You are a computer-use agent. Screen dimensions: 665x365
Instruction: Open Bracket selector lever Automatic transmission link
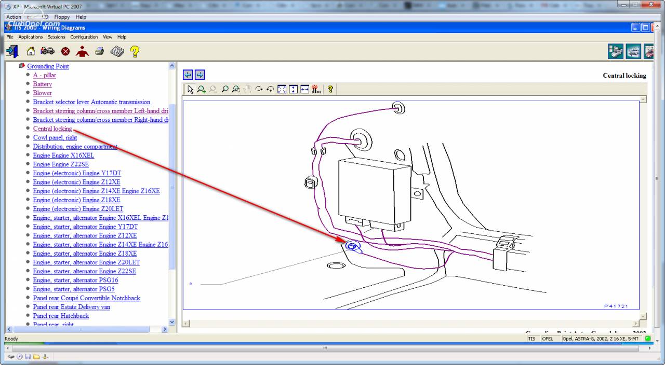coord(91,102)
